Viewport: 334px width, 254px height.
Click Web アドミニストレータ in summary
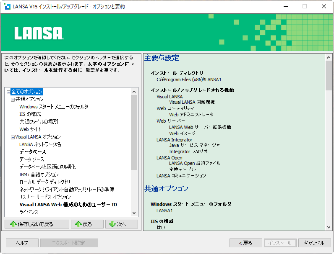pyautogui.click(x=191, y=115)
